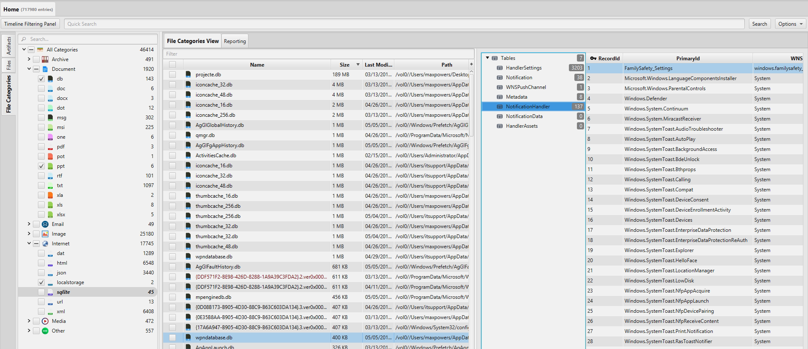This screenshot has height=349, width=808.
Task: Click the Archive category icon
Action: pyautogui.click(x=45, y=59)
